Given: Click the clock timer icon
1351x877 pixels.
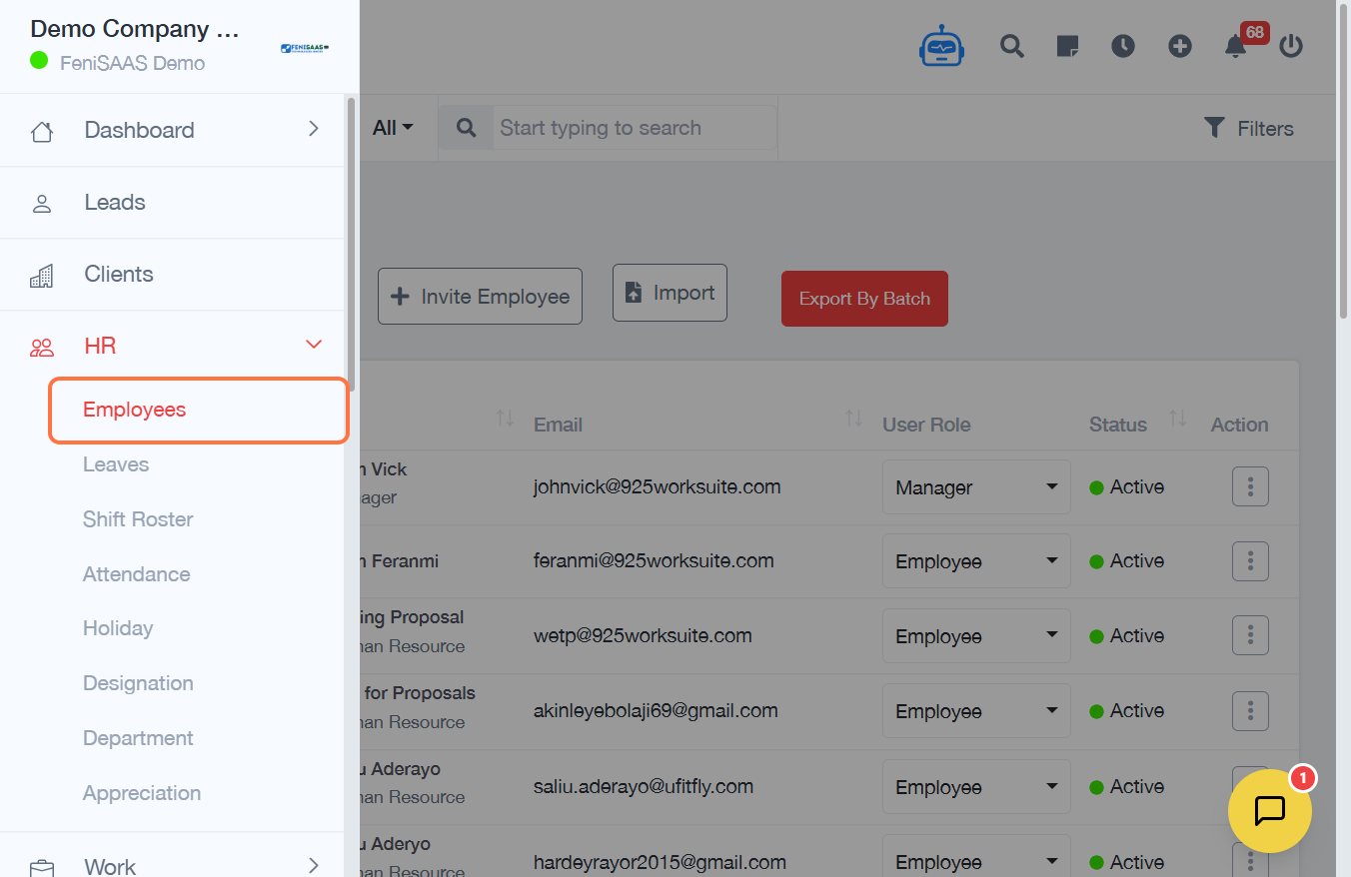Looking at the screenshot, I should [1123, 46].
